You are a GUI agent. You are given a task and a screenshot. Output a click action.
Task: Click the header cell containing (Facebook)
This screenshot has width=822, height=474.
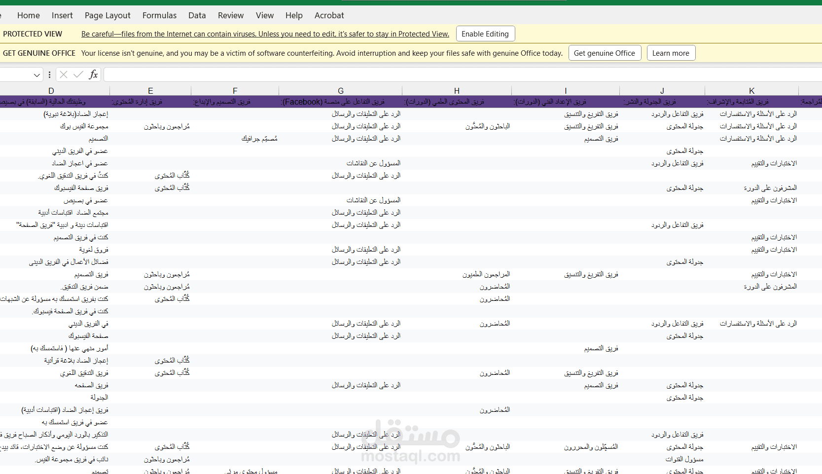tap(340, 102)
